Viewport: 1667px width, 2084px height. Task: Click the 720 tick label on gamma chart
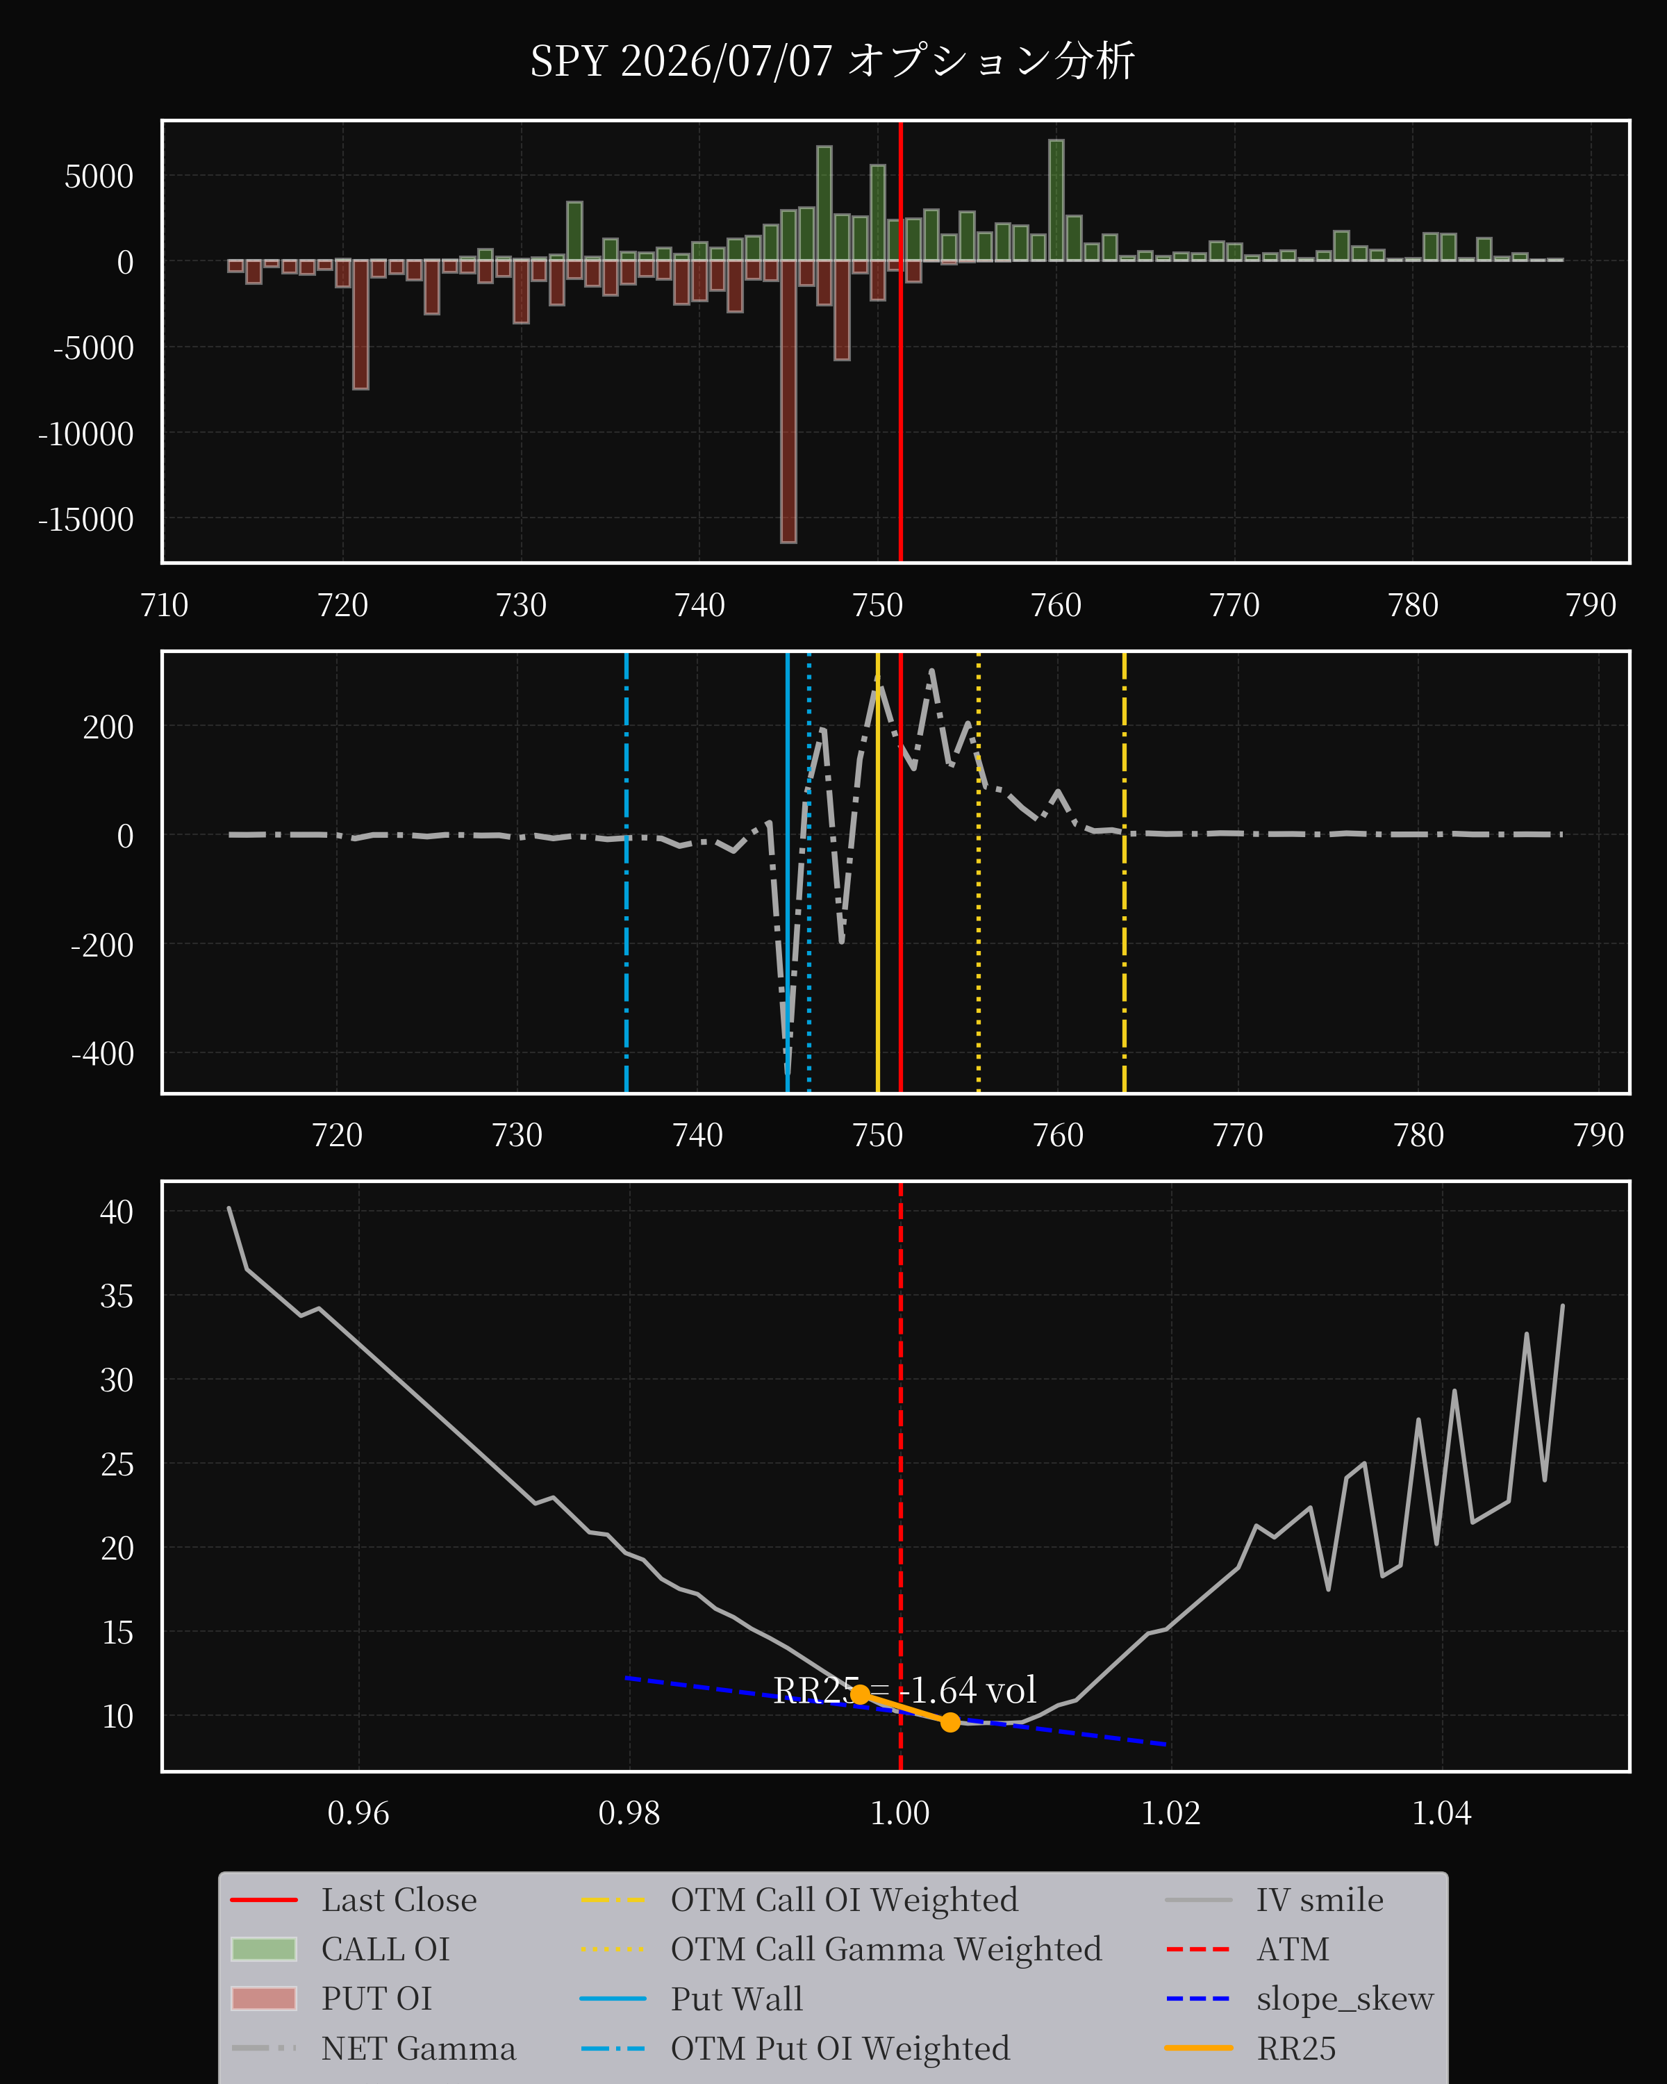(x=338, y=1135)
